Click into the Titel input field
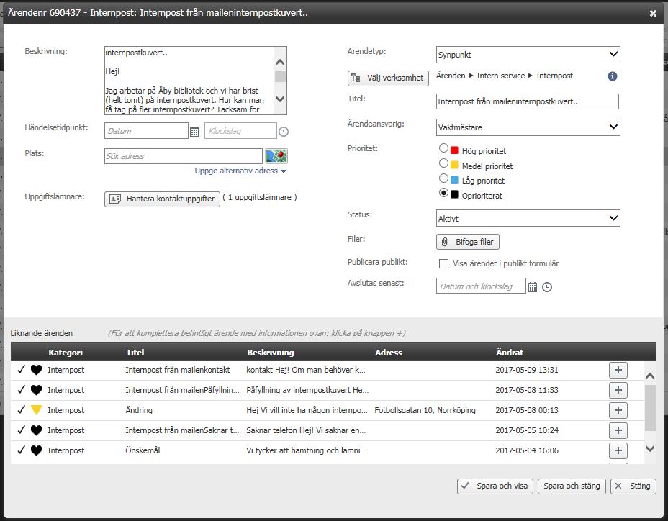Viewport: 668px width, 521px height. [x=528, y=101]
